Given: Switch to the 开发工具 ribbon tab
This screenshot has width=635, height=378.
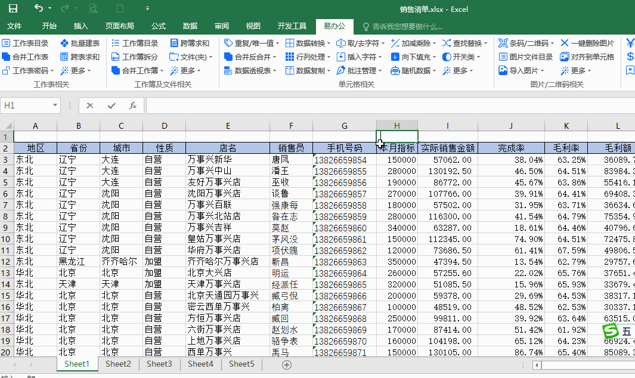Looking at the screenshot, I should [x=292, y=26].
